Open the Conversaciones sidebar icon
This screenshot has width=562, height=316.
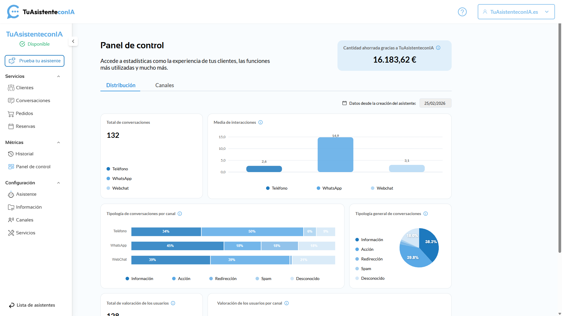point(11,101)
